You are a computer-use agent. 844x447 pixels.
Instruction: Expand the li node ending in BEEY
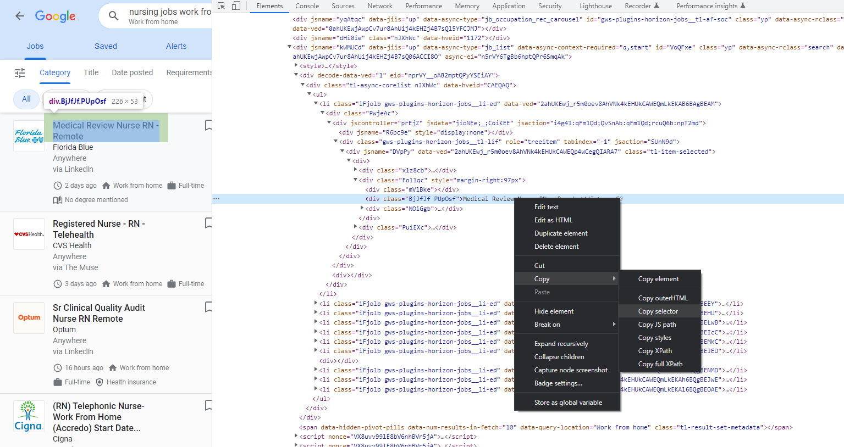point(316,303)
